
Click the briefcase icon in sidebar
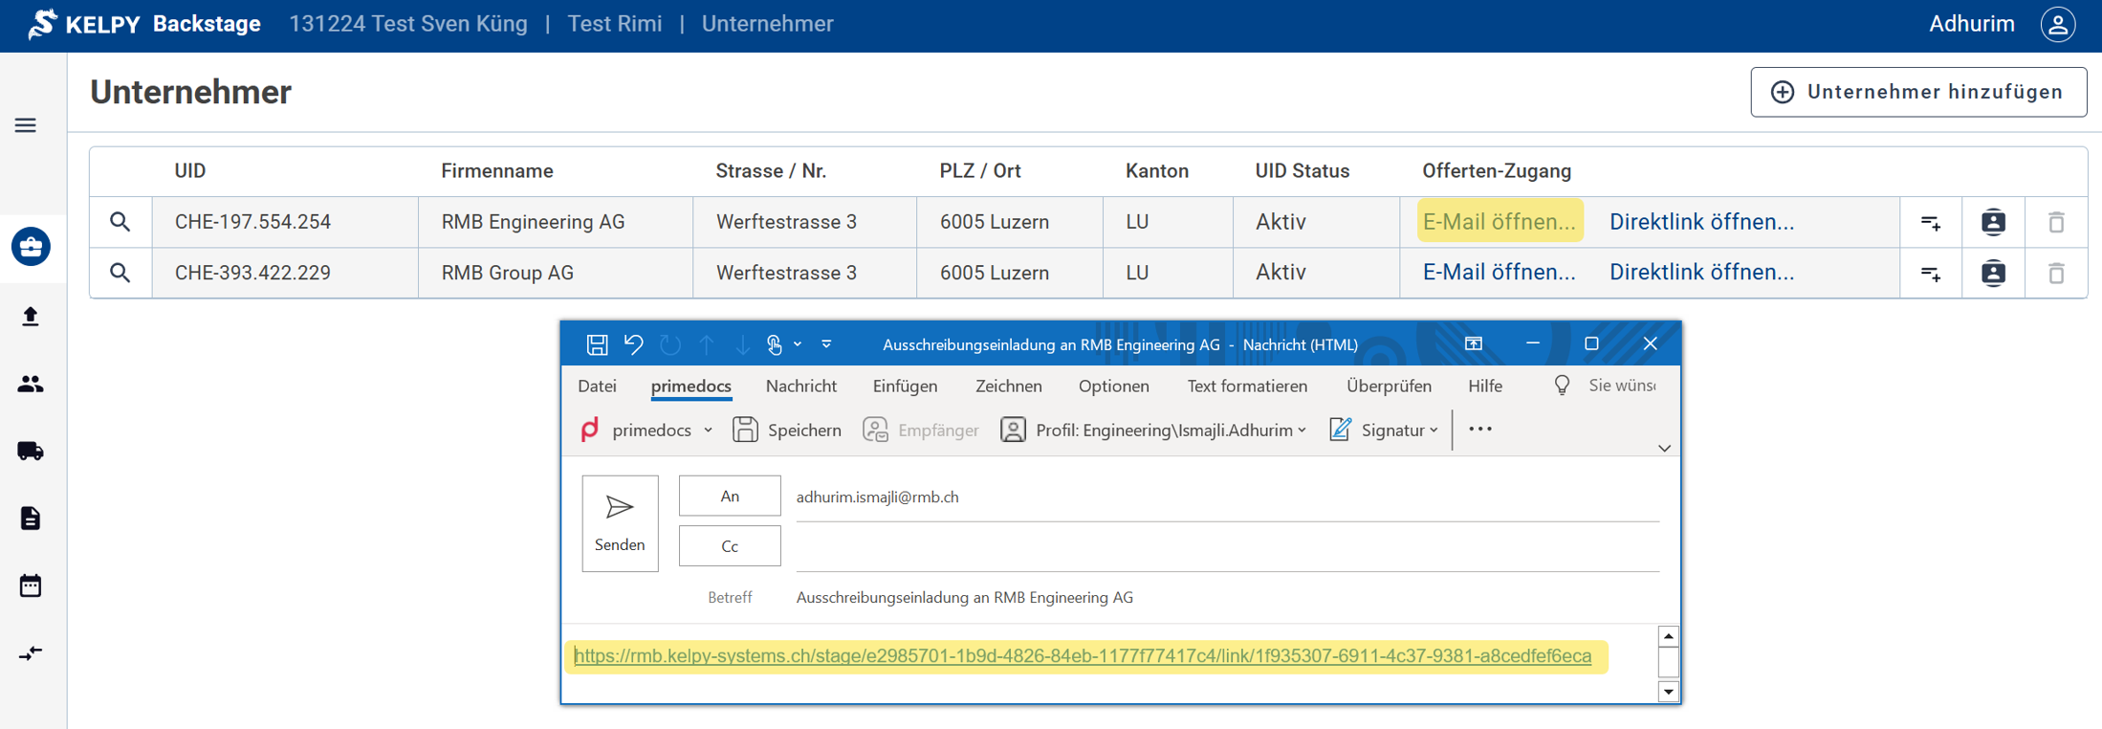tap(31, 247)
